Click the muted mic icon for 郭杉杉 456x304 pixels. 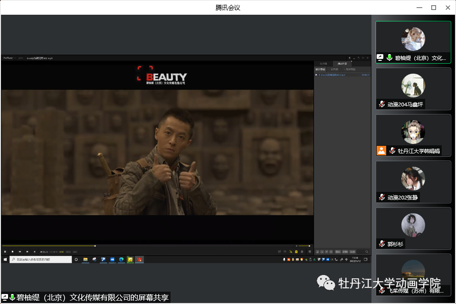382,244
